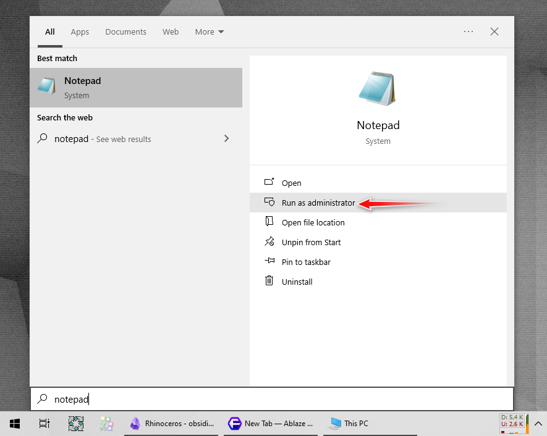
Task: Choose Run as administrator
Action: point(318,203)
